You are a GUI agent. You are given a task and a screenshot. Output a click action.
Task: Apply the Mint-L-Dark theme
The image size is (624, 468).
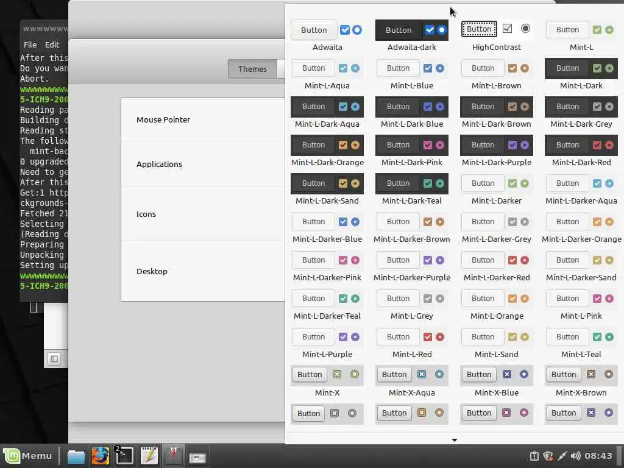[x=581, y=74]
